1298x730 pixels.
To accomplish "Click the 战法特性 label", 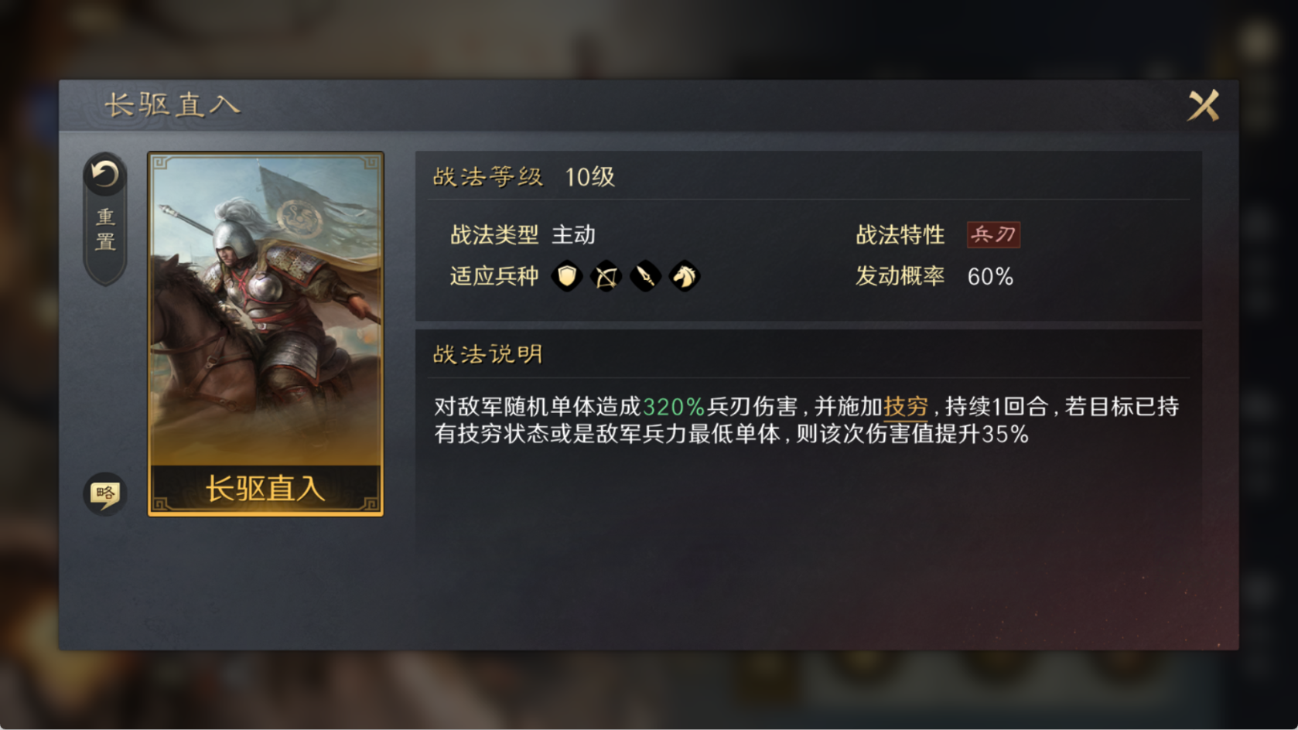I will click(900, 235).
